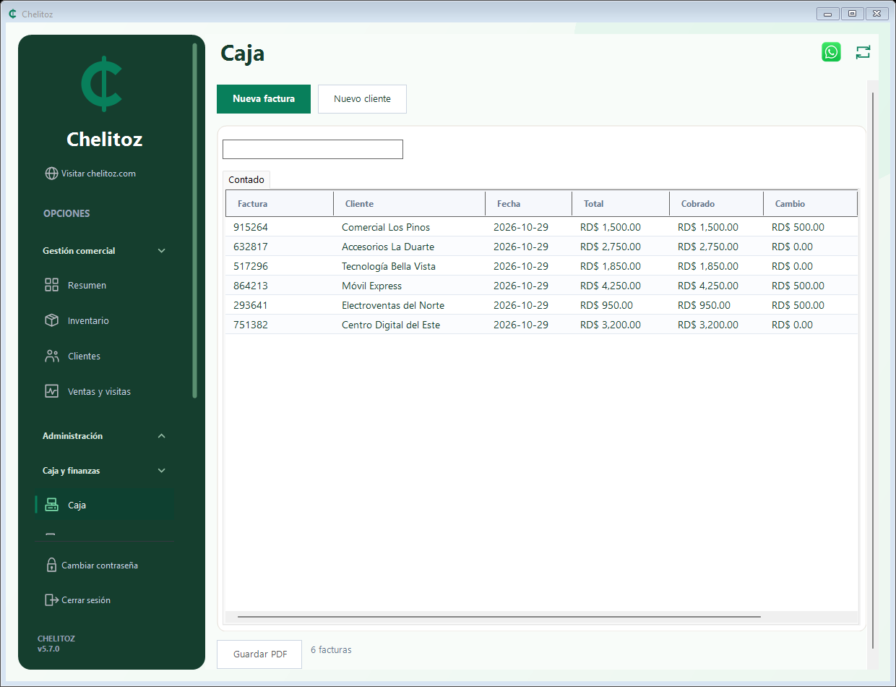The width and height of the screenshot is (896, 687).
Task: Select the Tecnología Bella Vista row
Action: pos(542,266)
